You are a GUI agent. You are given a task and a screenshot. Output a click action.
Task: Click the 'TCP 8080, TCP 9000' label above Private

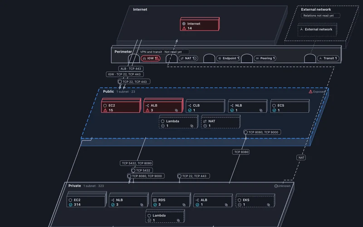[146, 176]
